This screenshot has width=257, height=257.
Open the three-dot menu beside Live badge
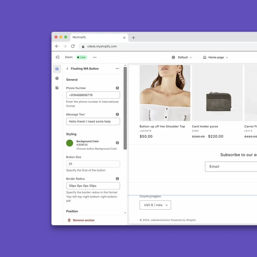tap(95, 57)
